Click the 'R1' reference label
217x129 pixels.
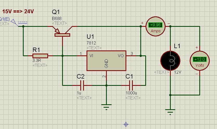pyautogui.click(x=36, y=50)
